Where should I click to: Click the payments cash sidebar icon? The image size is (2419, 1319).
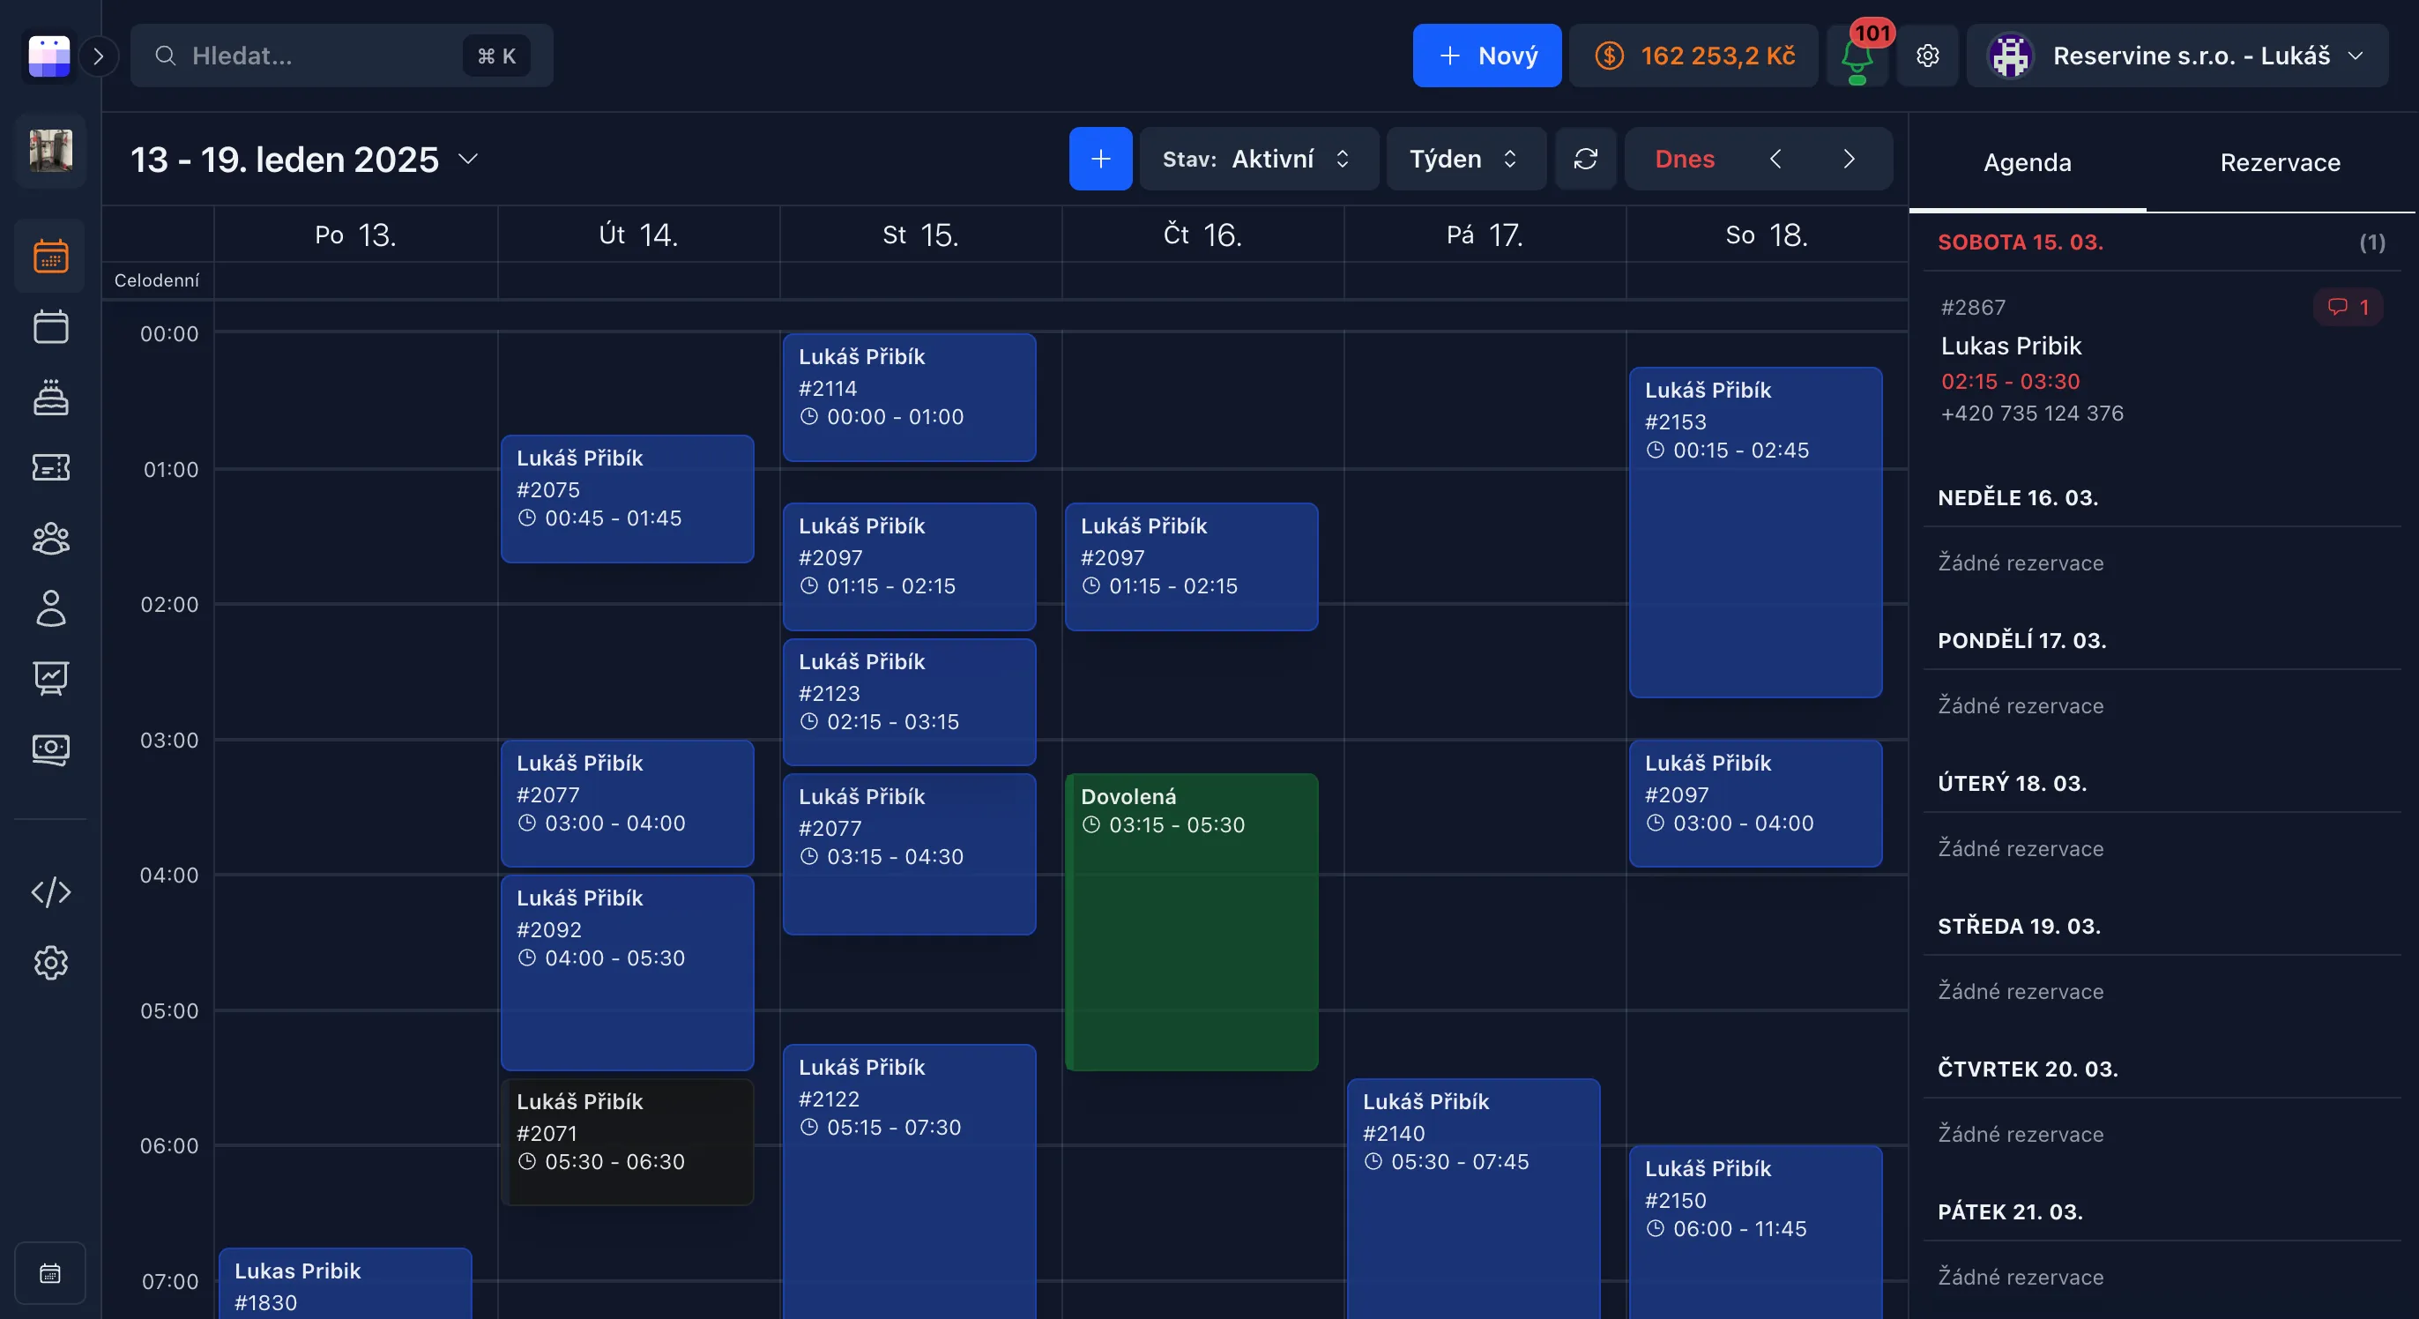point(51,749)
